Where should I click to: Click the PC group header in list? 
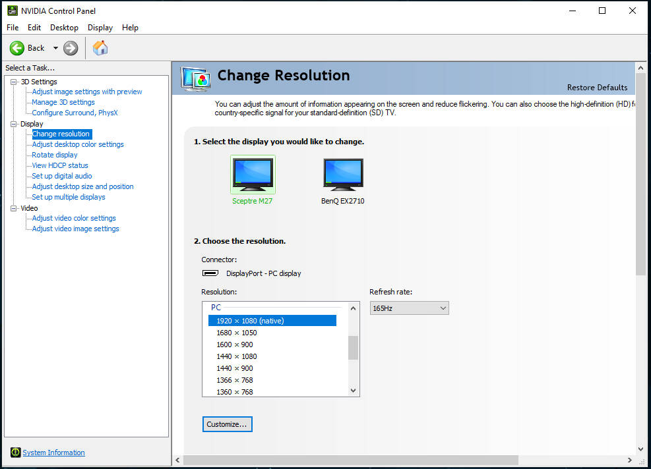coord(216,307)
